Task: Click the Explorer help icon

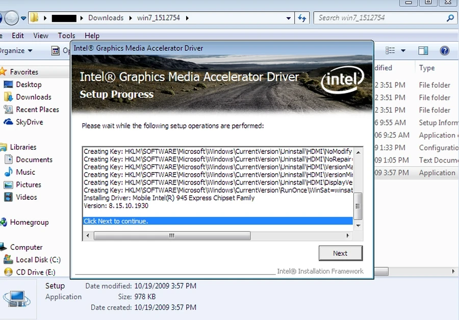Action: click(x=444, y=50)
